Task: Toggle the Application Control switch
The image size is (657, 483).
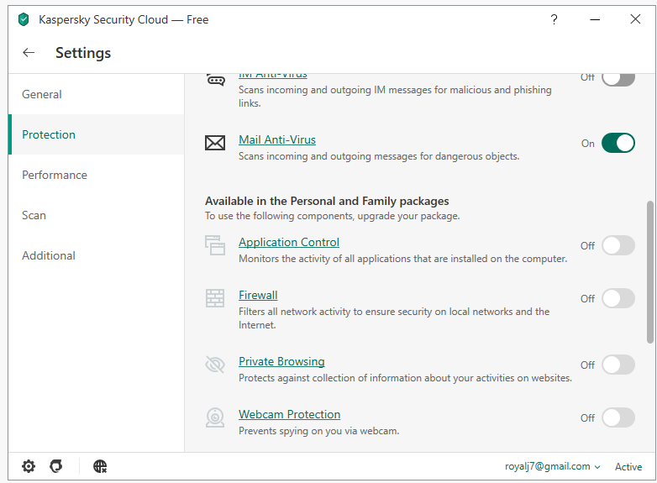Action: (x=618, y=245)
